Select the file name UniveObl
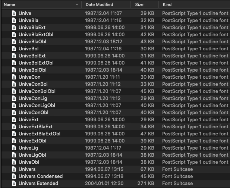 click(29, 162)
